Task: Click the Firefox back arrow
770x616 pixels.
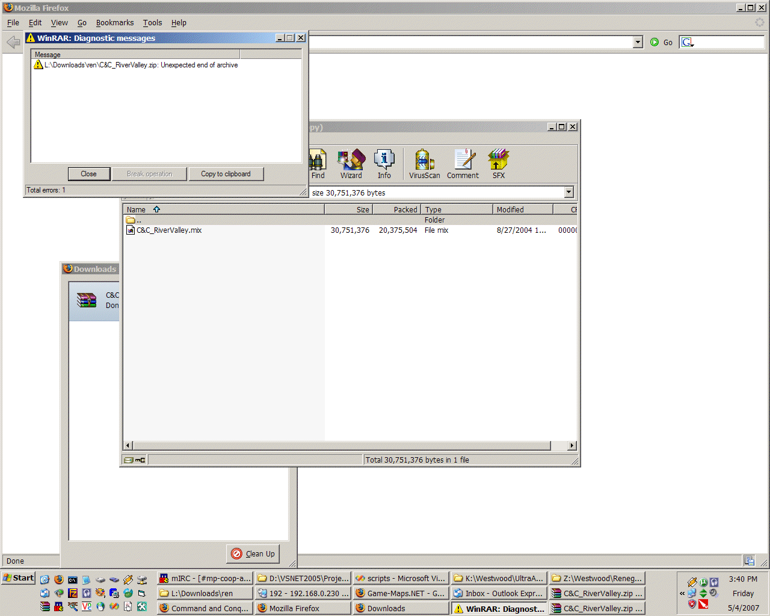Action: click(x=13, y=42)
